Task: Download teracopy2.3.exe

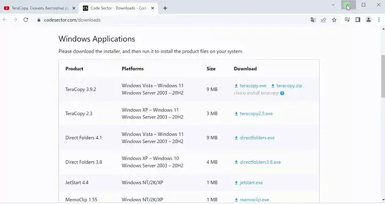Action: [254, 114]
